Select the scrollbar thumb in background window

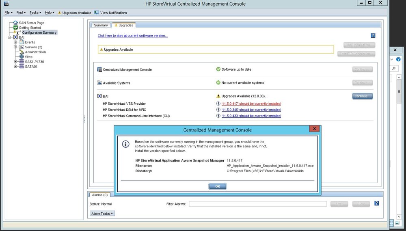point(399,91)
